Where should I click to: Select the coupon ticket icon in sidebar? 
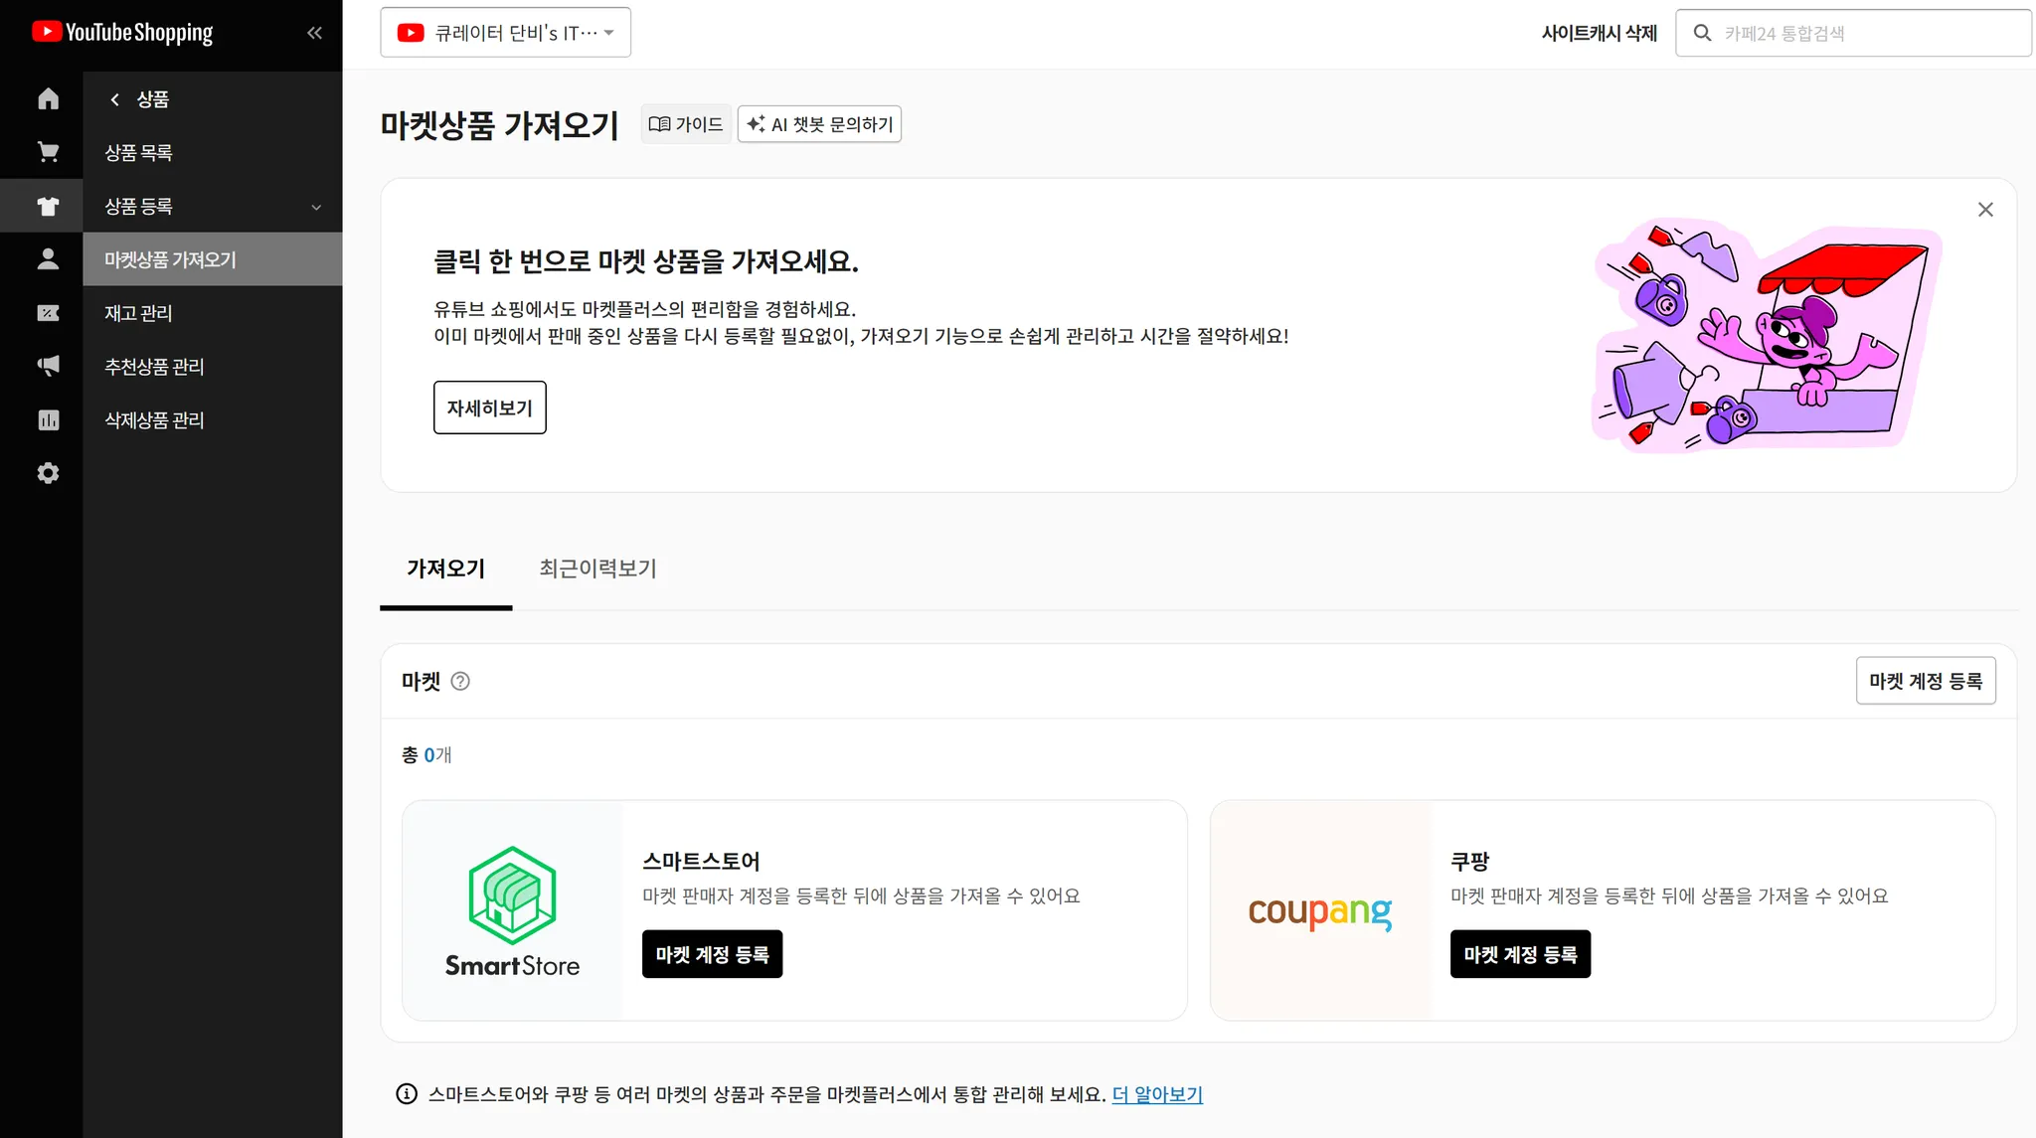[x=47, y=312]
